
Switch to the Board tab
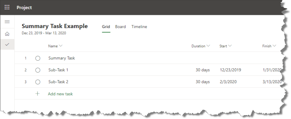click(121, 27)
